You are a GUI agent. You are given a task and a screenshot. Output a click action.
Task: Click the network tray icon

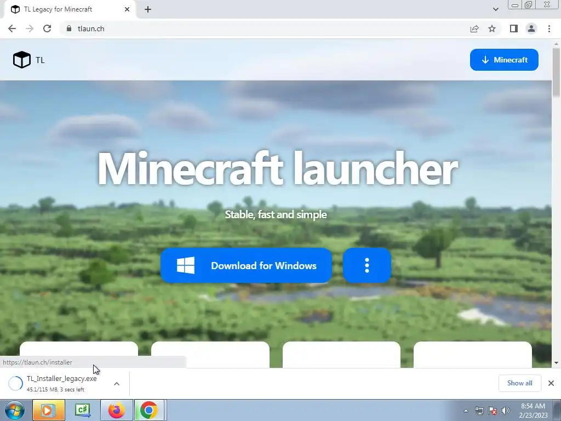click(479, 411)
